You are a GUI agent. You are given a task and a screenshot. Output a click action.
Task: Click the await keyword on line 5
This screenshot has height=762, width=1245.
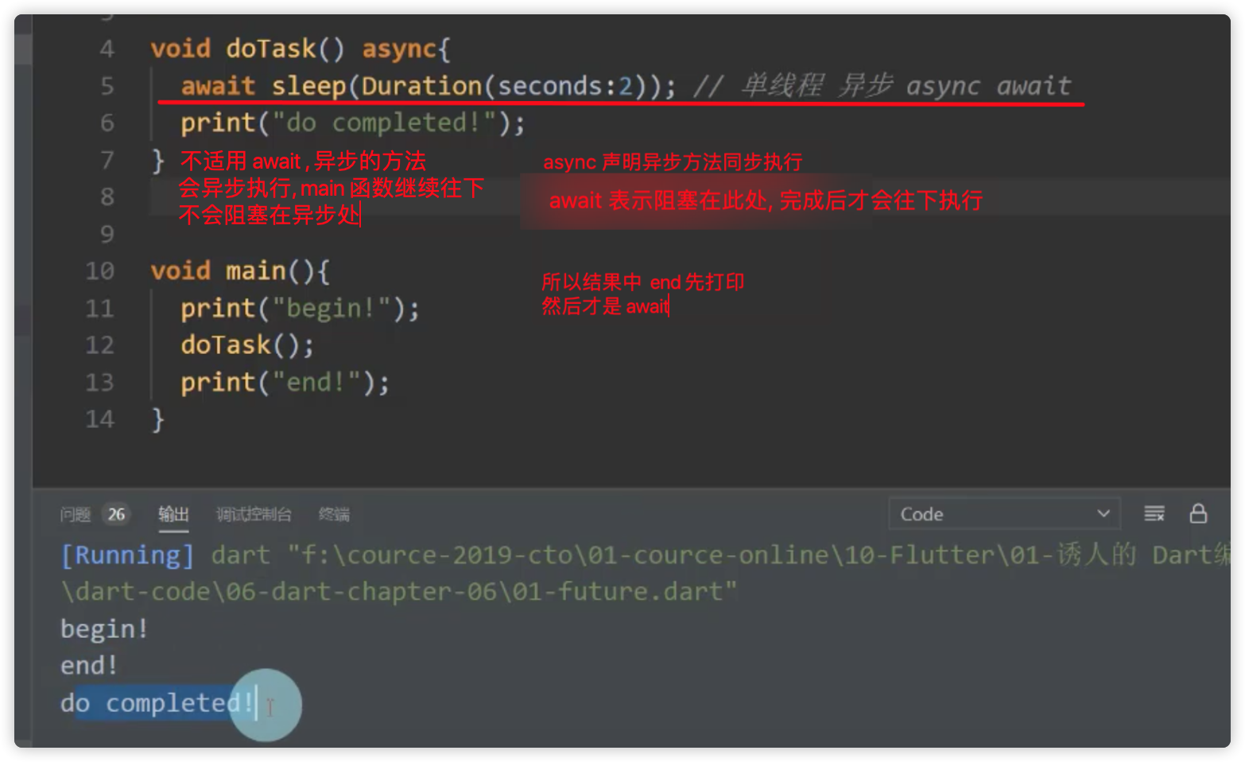pos(218,86)
